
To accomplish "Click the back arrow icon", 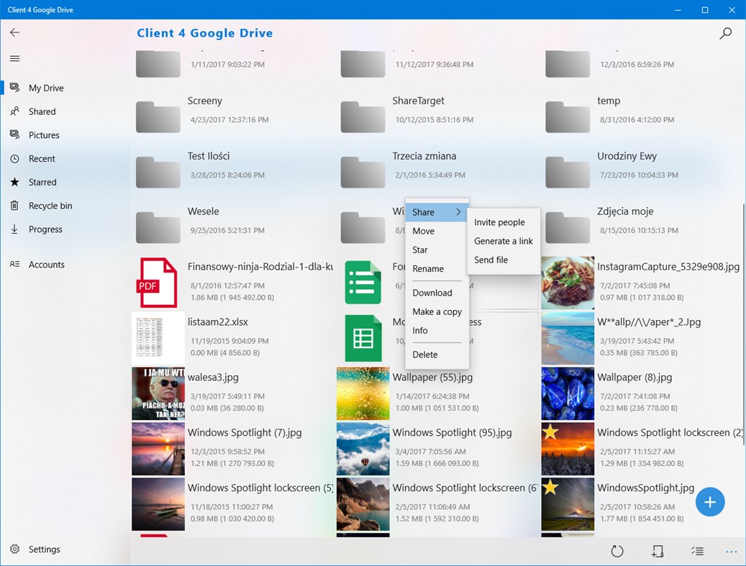I will [x=14, y=32].
